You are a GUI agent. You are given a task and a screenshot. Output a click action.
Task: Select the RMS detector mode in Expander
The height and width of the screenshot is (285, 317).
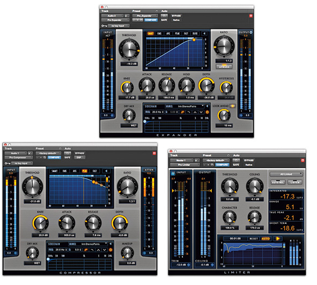[x=159, y=34]
